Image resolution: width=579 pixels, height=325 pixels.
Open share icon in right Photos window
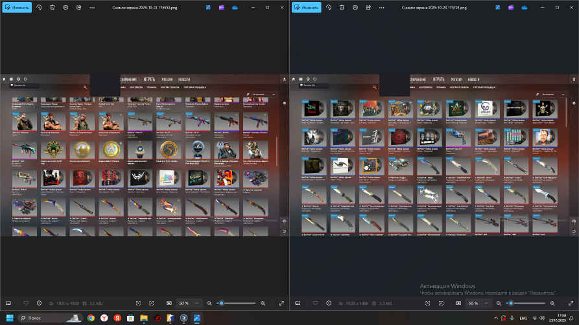click(x=368, y=7)
